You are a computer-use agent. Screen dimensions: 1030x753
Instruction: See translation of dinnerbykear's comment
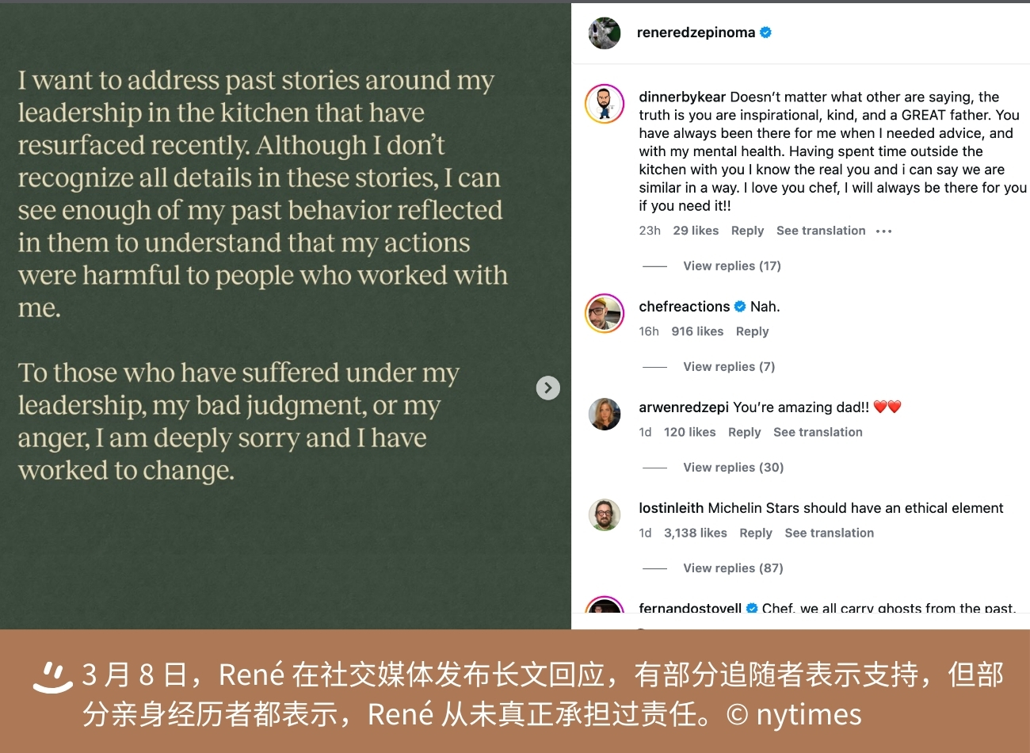click(821, 231)
